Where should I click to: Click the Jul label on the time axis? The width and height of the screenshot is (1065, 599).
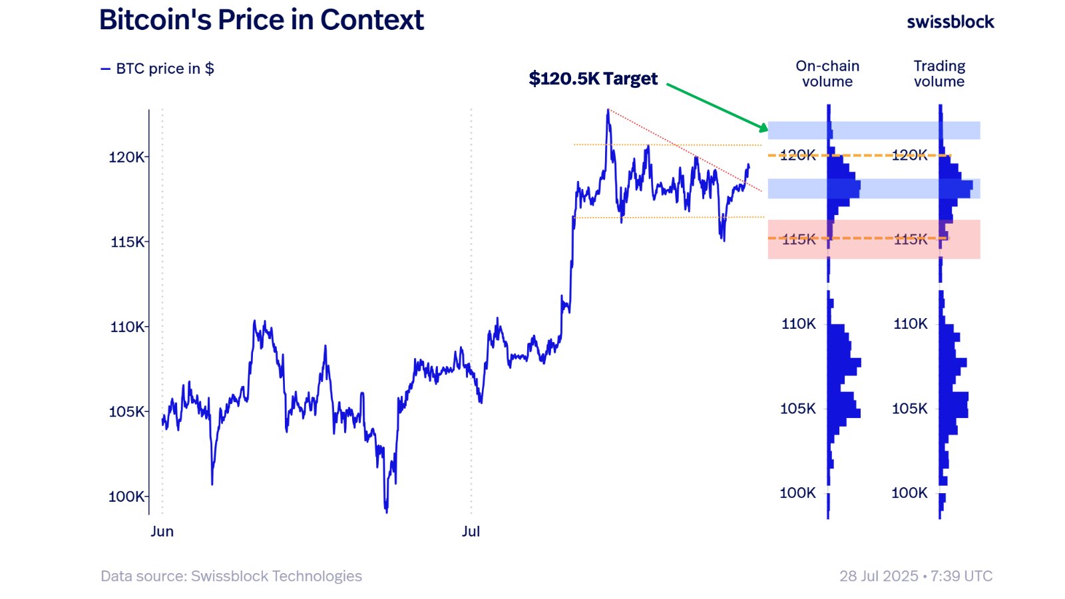pyautogui.click(x=471, y=531)
